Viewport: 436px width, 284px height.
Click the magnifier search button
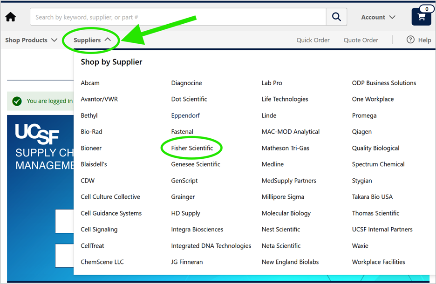coord(336,17)
